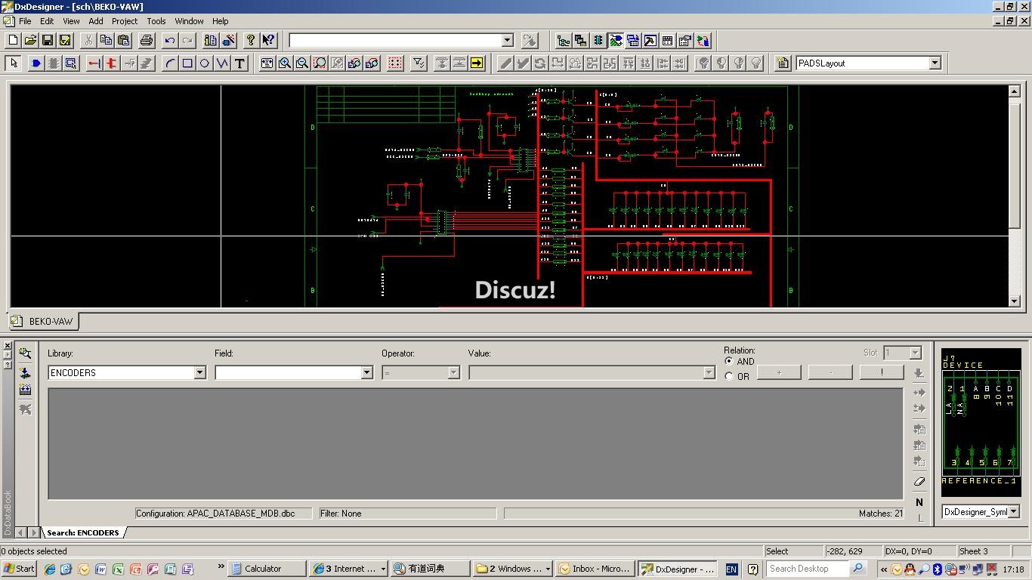Expand the Field dropdown list
Image resolution: width=1032 pixels, height=580 pixels.
point(366,372)
